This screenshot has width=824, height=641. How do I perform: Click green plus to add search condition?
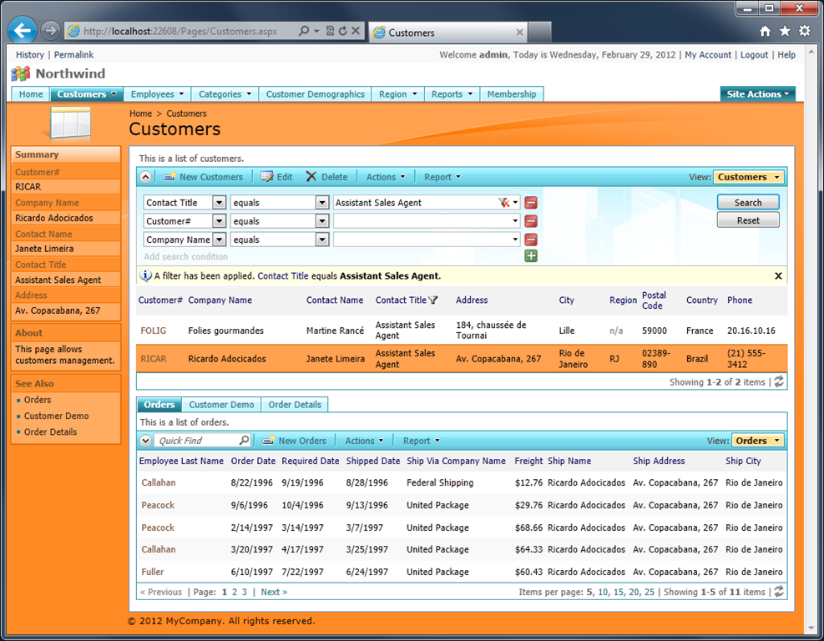coord(531,256)
